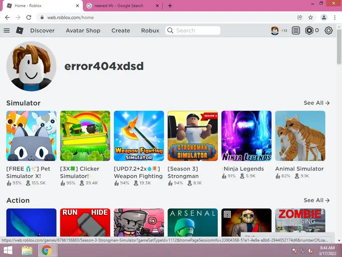Image resolution: width=342 pixels, height=257 pixels.
Task: Click the avatar icon in navbar
Action: click(275, 30)
